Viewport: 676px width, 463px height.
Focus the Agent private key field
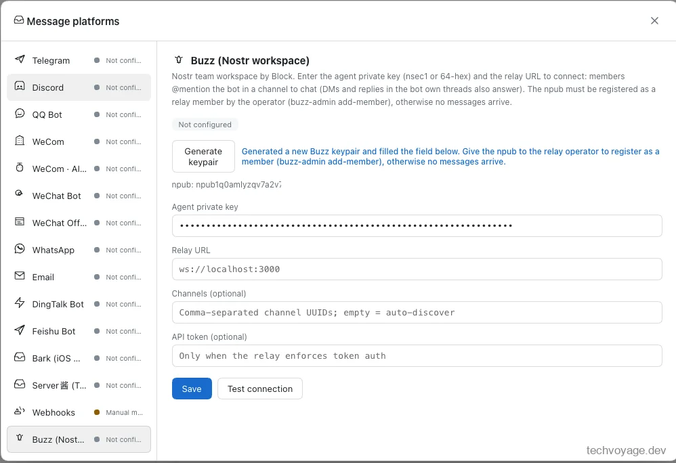417,225
